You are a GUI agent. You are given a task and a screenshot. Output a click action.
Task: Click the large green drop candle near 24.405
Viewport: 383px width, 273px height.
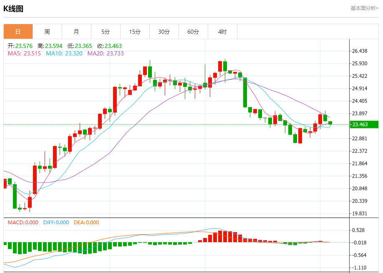point(245,93)
